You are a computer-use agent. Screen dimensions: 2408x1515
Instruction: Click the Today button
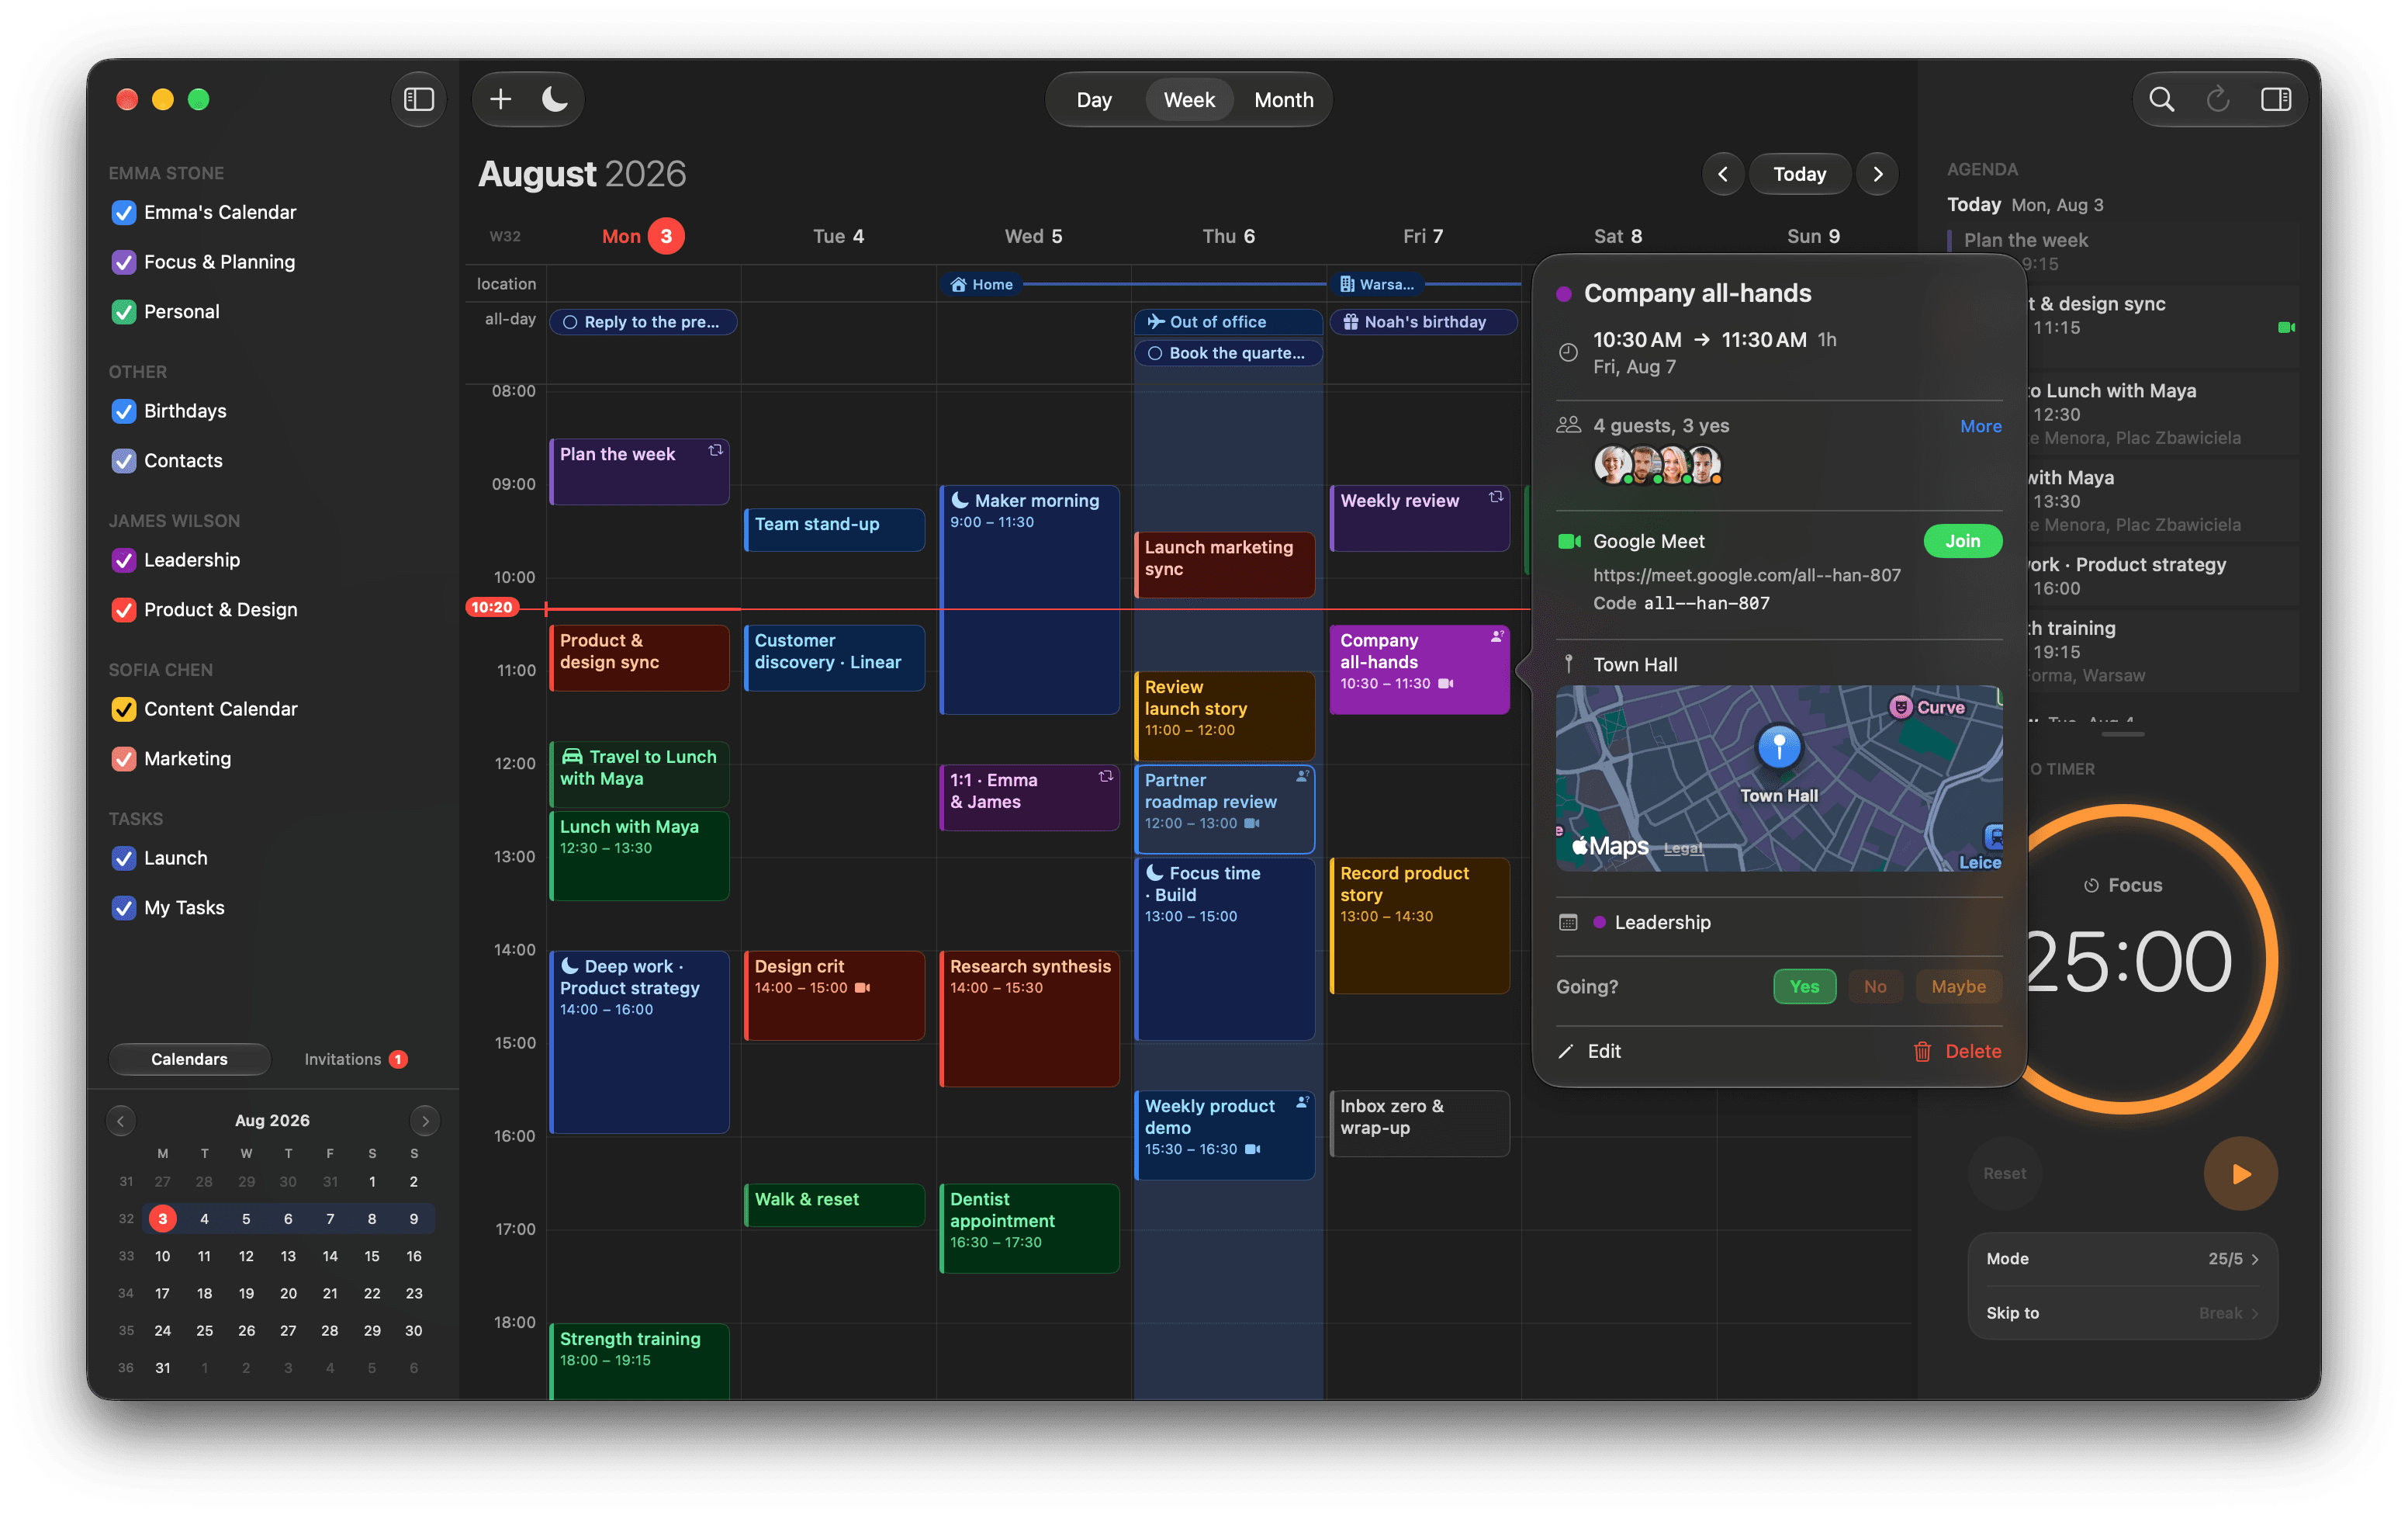[1798, 174]
